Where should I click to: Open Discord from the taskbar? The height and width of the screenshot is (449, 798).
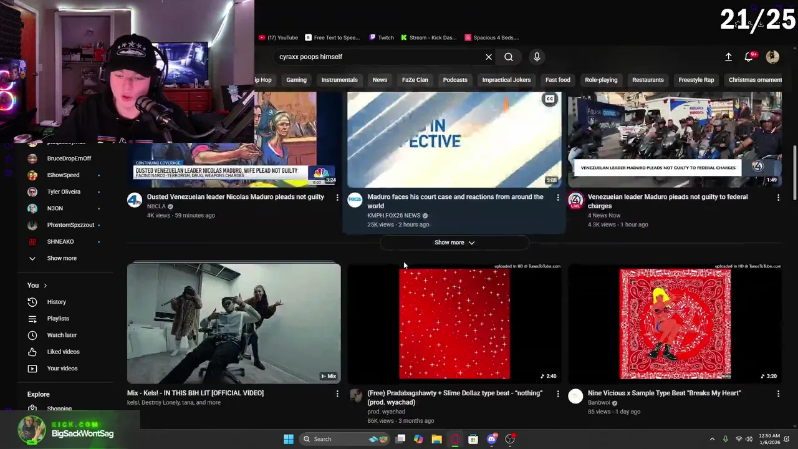(x=492, y=439)
